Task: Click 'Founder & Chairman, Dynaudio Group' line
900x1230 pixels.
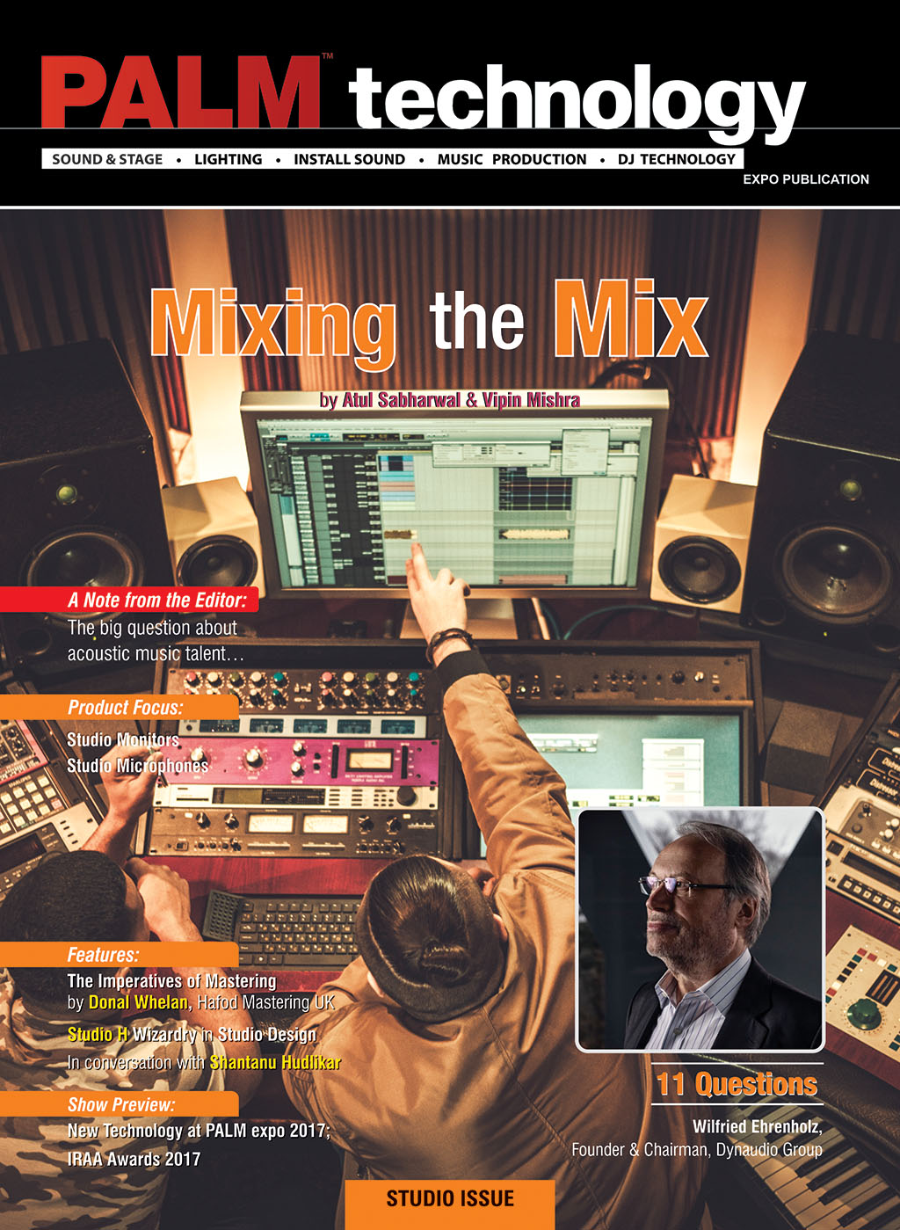Action: [697, 1150]
